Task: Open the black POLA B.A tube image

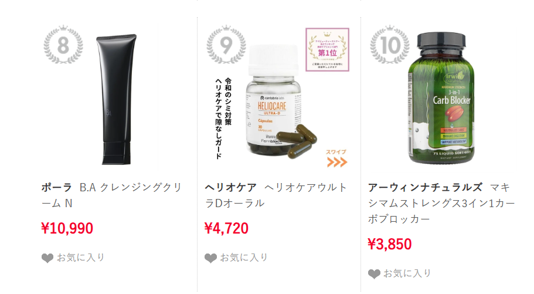Action: 117,99
